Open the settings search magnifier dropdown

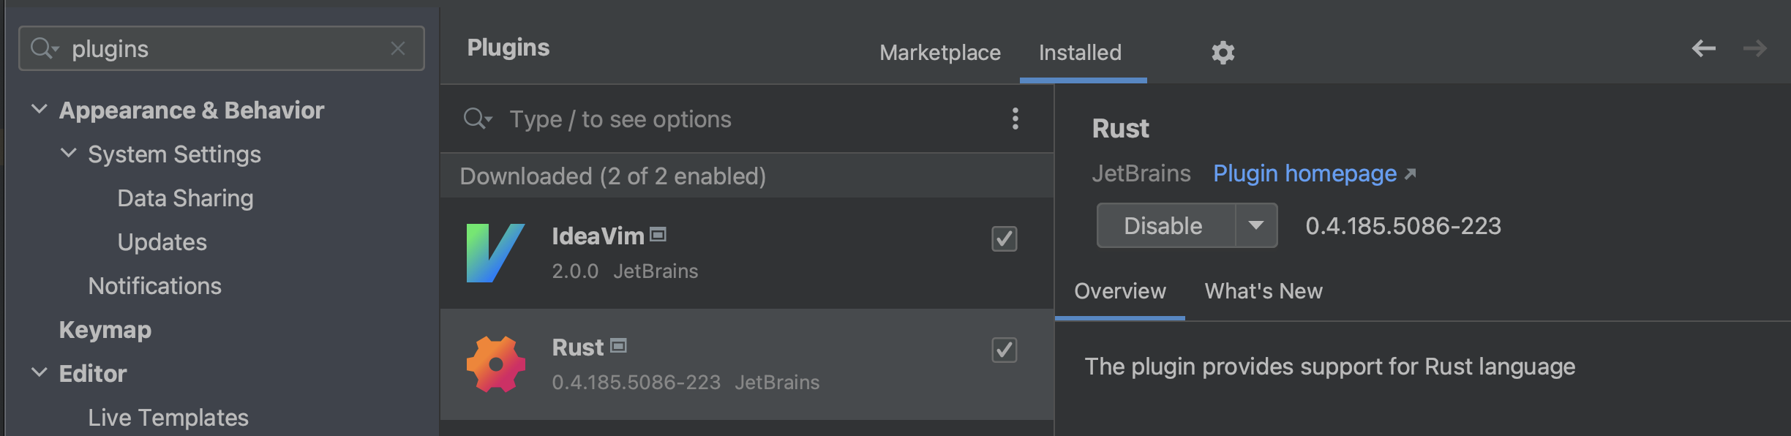[44, 48]
